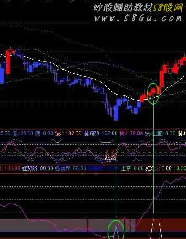Screen dimensions: 186x239
Task: Click the green circle on the candlestick chart
Action: pos(153,94)
